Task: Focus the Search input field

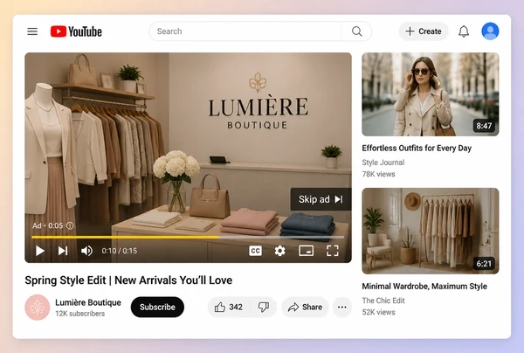Action: point(245,31)
